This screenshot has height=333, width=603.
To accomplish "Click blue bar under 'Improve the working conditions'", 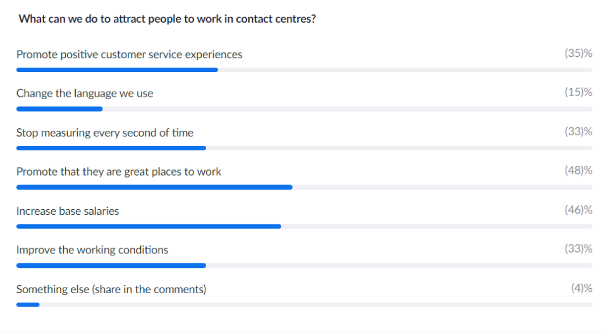I will [x=111, y=266].
